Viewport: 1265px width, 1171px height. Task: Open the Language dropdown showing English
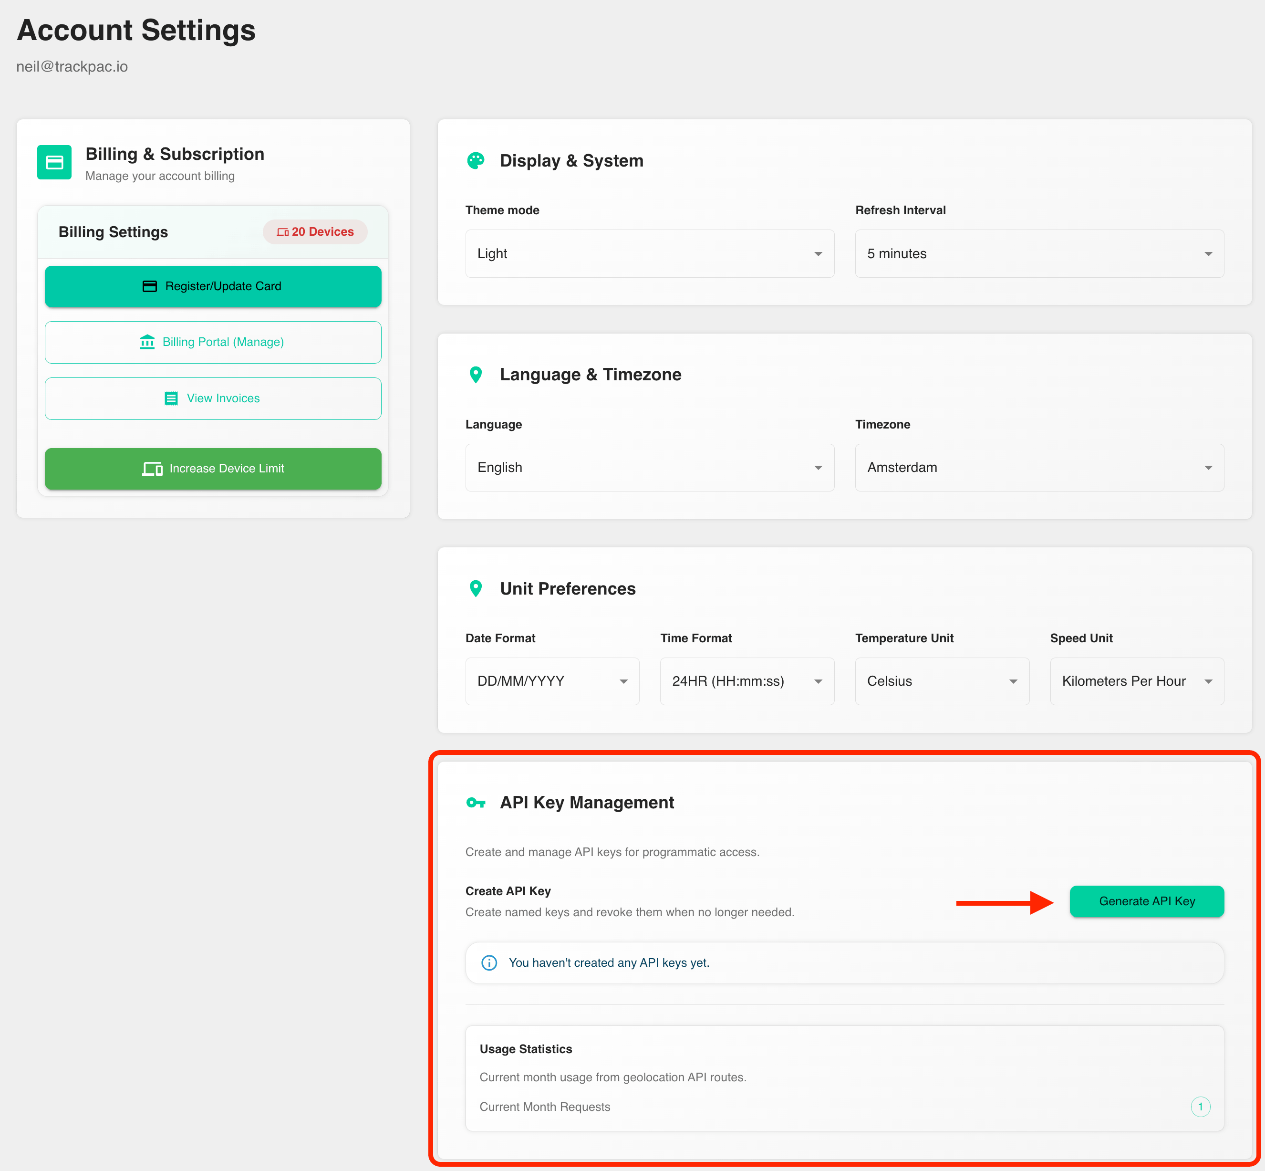point(649,467)
